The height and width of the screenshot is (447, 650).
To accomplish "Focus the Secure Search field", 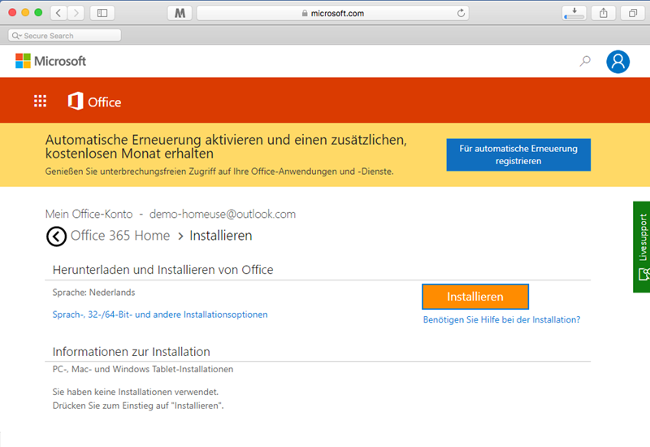I will pos(65,36).
